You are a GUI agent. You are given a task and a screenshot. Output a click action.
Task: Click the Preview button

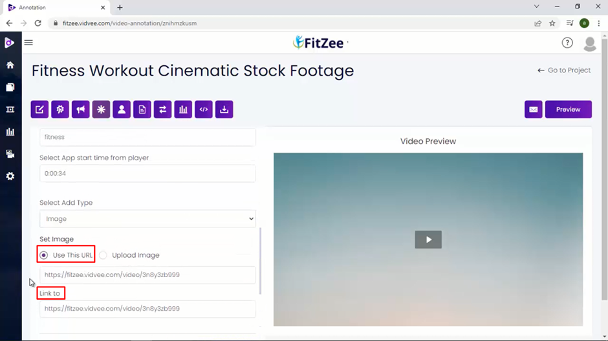tap(569, 110)
